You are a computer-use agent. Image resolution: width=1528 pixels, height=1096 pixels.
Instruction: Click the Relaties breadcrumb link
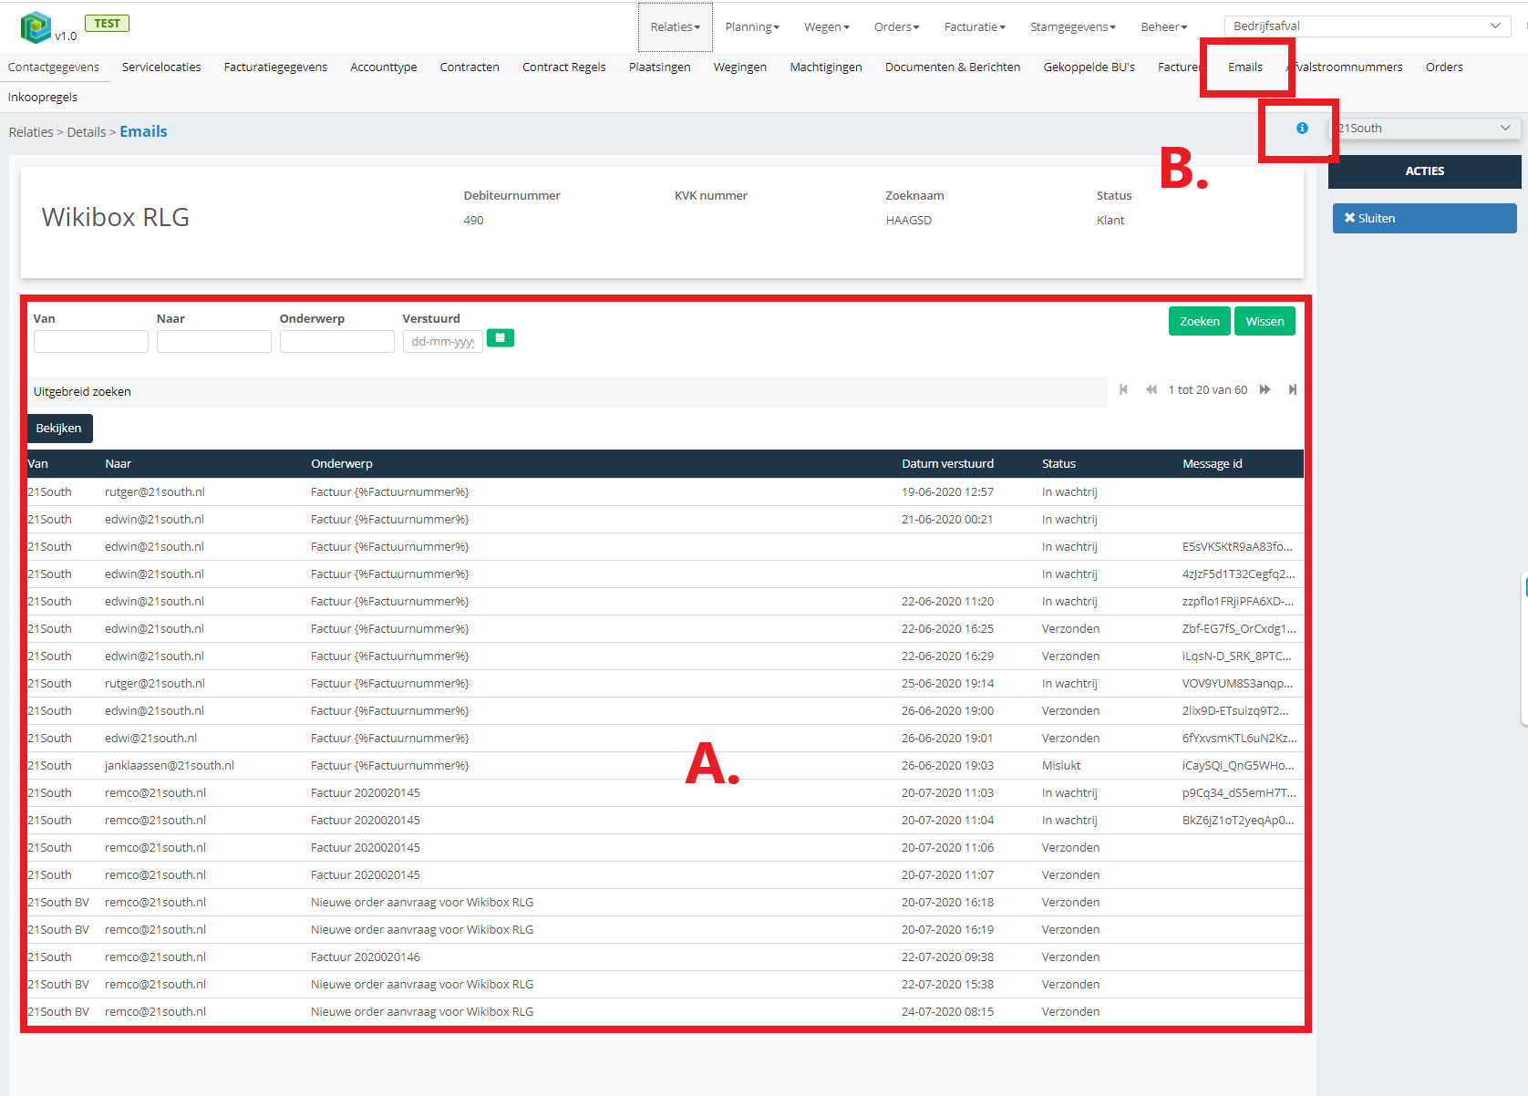(x=31, y=132)
